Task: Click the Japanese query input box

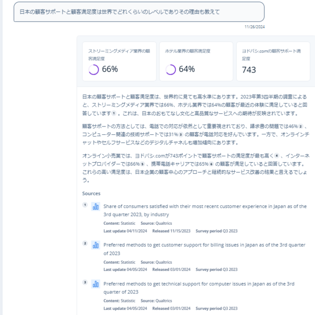Action: pyautogui.click(x=139, y=12)
